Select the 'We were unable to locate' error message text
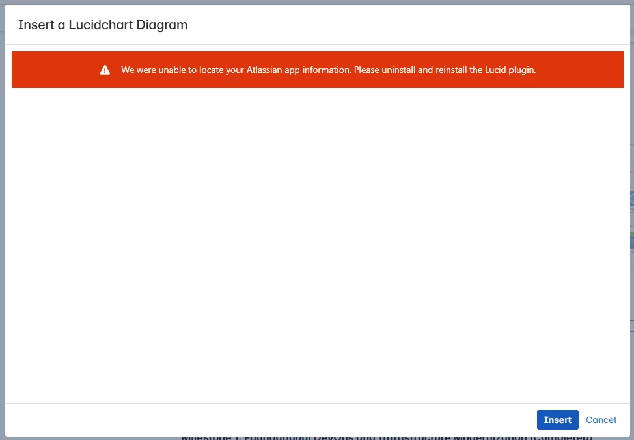This screenshot has width=634, height=440. pyautogui.click(x=328, y=70)
